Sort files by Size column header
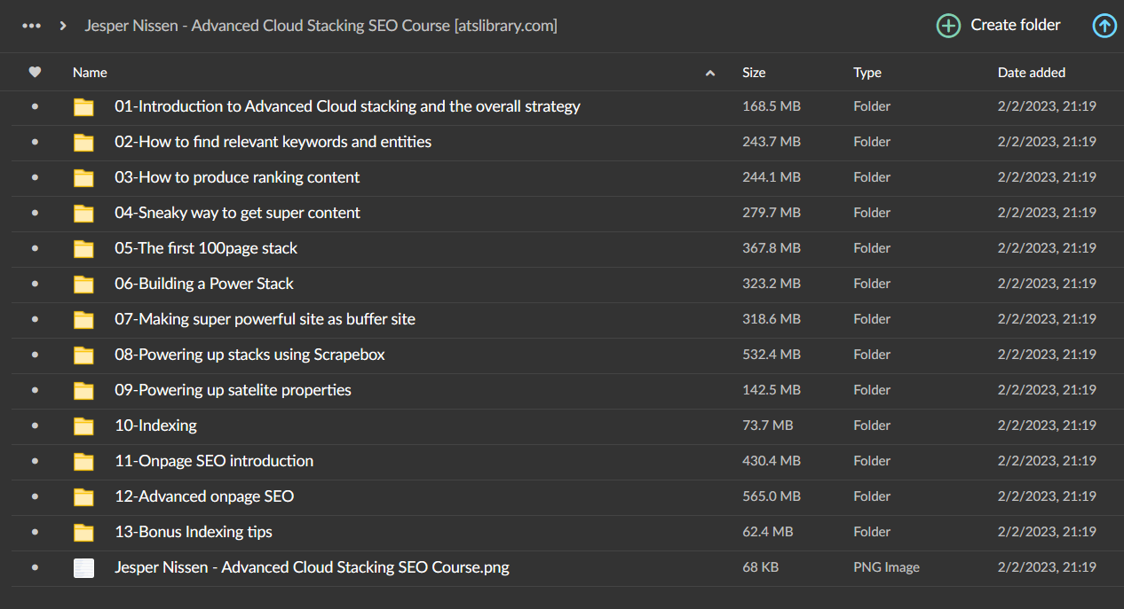The width and height of the screenshot is (1124, 609). 754,73
